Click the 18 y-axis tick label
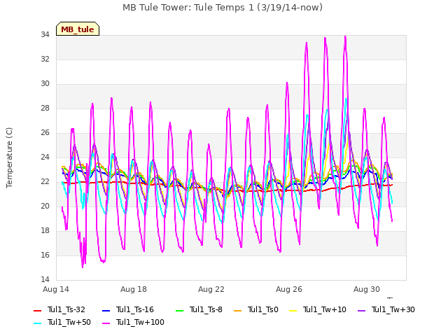The image size is (448, 336). [x=45, y=231]
